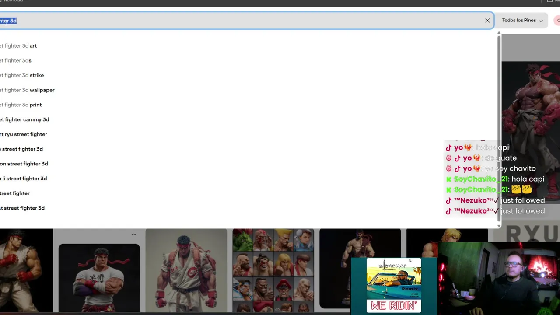Open the Todos los Pines dropdown
The width and height of the screenshot is (560, 315).
click(x=522, y=21)
